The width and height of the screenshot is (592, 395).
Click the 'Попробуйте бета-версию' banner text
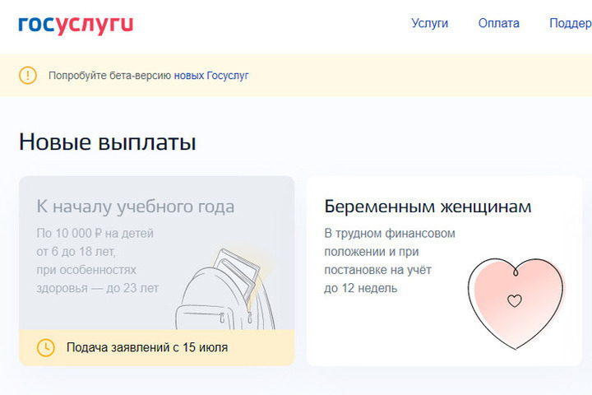pos(110,76)
